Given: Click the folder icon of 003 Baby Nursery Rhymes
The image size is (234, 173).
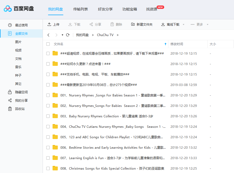Looking at the screenshot, I should coord(55,116).
